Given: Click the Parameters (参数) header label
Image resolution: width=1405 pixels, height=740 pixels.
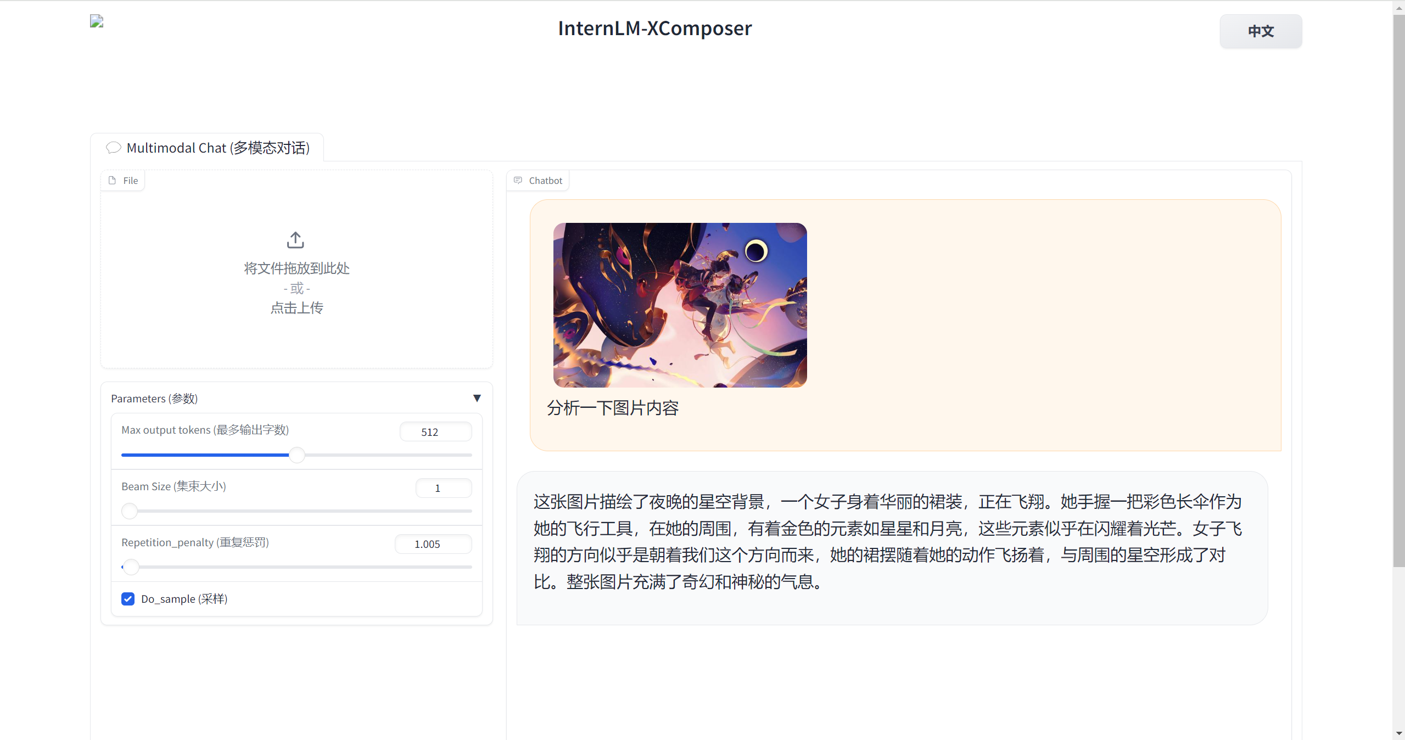Looking at the screenshot, I should pos(154,399).
